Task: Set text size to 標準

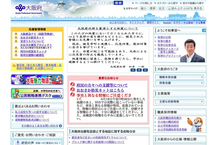Action: (x=152, y=9)
